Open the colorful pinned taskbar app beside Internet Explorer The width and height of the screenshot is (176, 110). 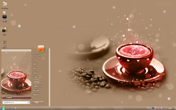(15, 108)
